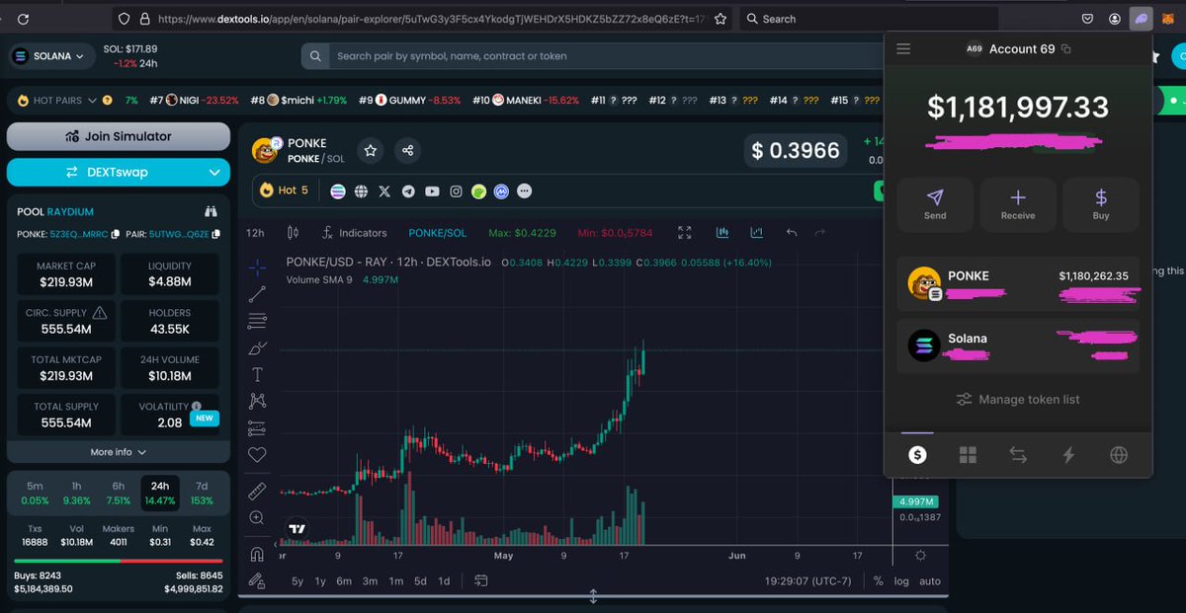Screen dimensions: 1186x613
Task: Switch to the wallet collectibles grid tab
Action: coord(968,455)
